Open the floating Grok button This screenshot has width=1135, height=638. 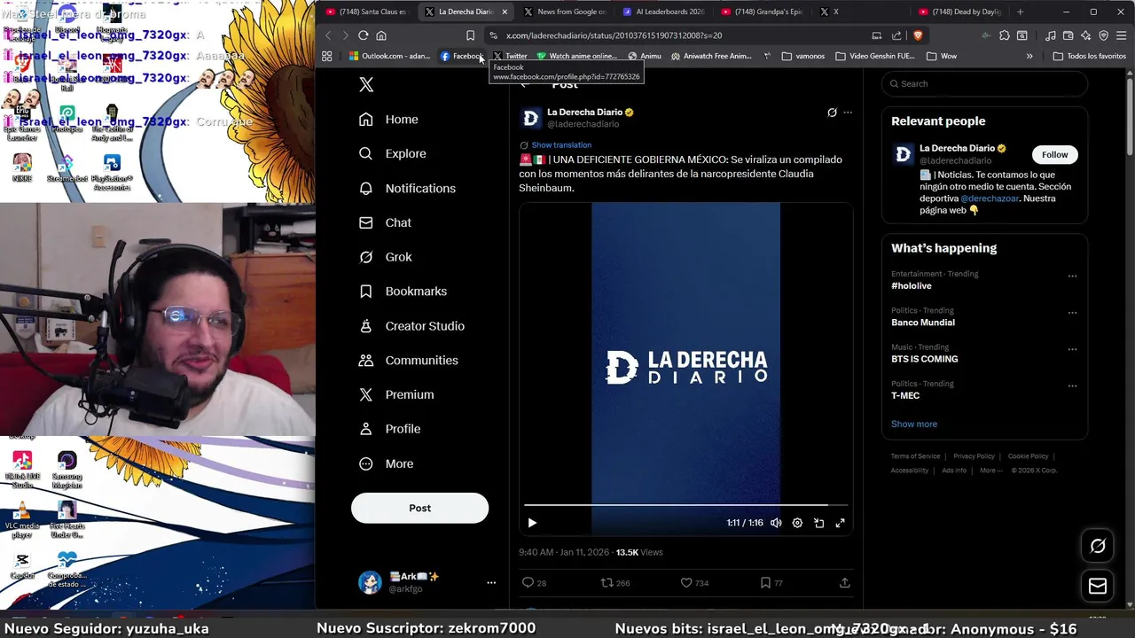tap(1098, 546)
